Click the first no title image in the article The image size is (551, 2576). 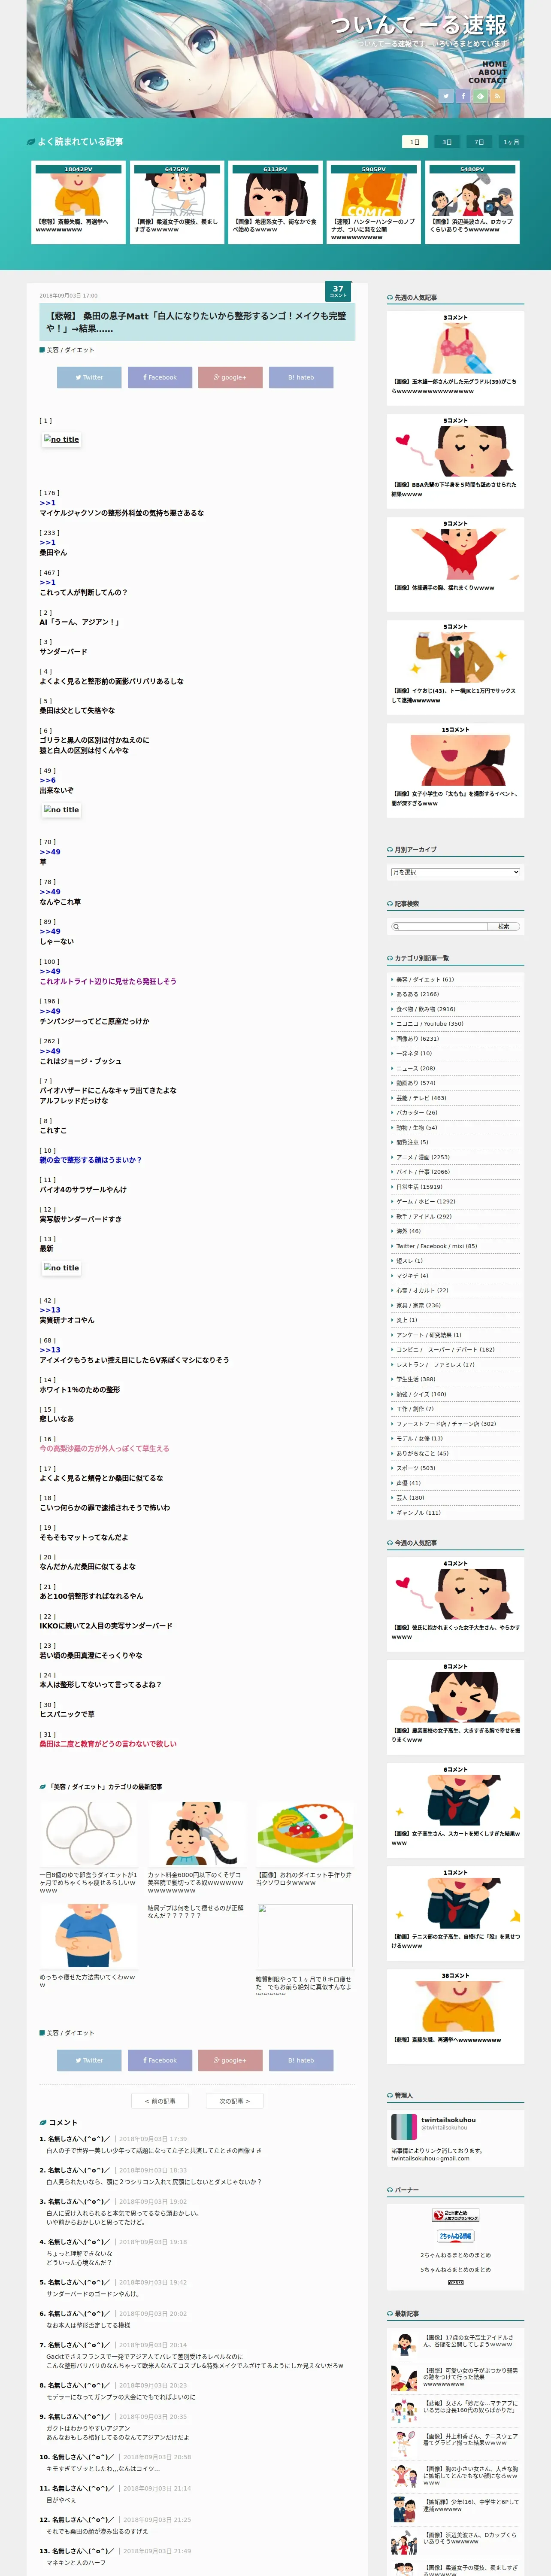coord(61,439)
